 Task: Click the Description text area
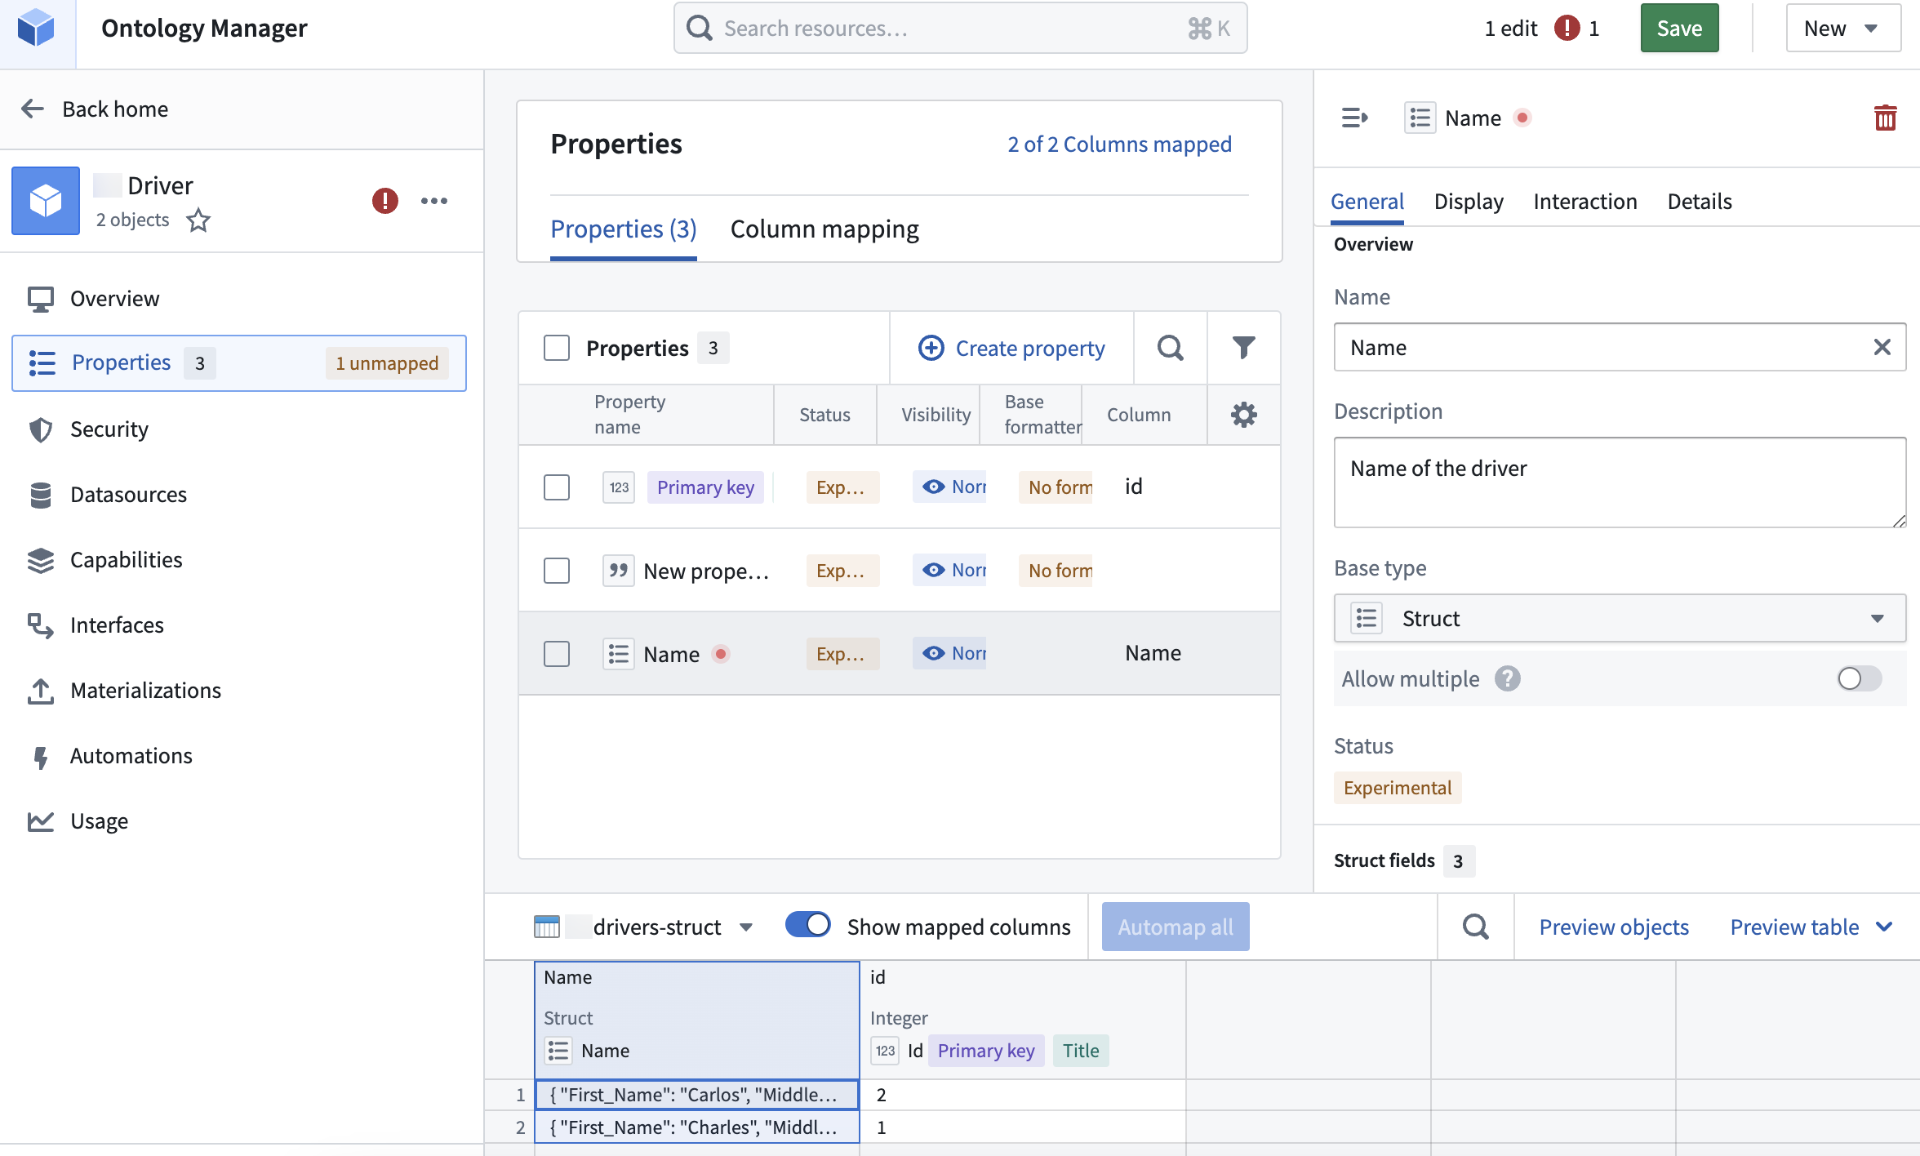(1620, 482)
